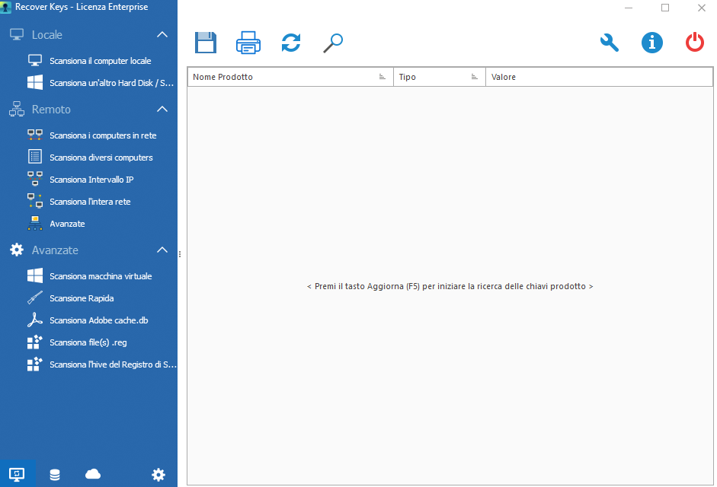Minimize the Recover Keys window
The image size is (717, 487).
click(x=629, y=8)
